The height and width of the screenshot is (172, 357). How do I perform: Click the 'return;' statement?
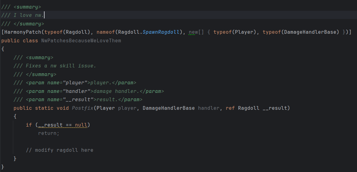tap(49, 133)
